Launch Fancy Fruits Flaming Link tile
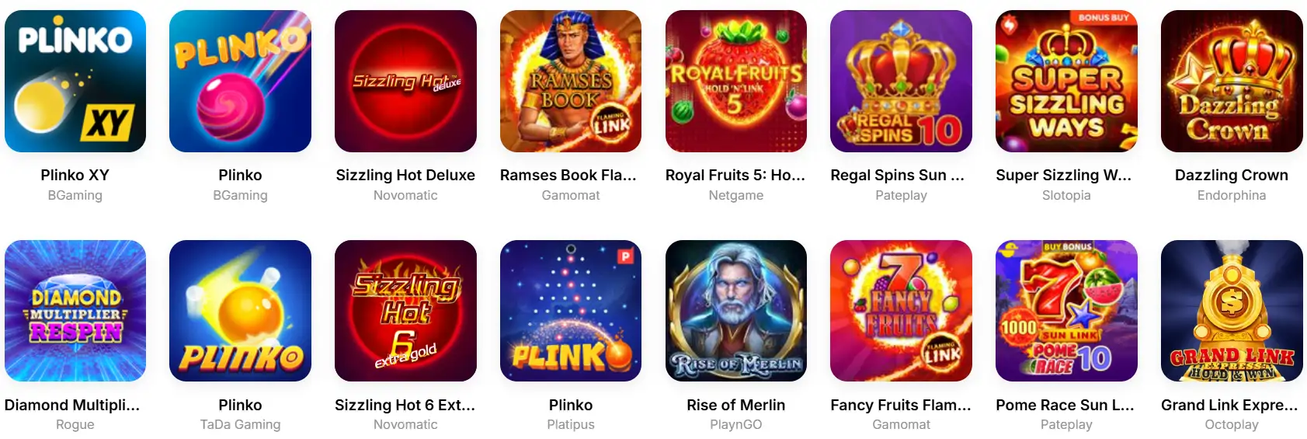This screenshot has width=1307, height=439. click(901, 311)
